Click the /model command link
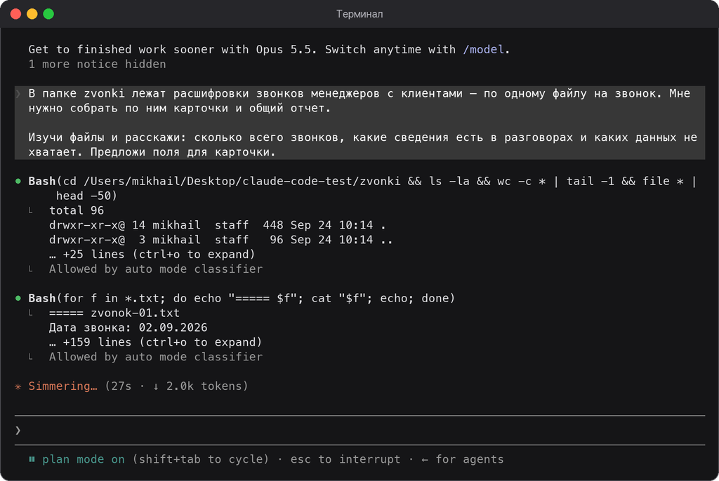Image resolution: width=719 pixels, height=481 pixels. click(483, 50)
